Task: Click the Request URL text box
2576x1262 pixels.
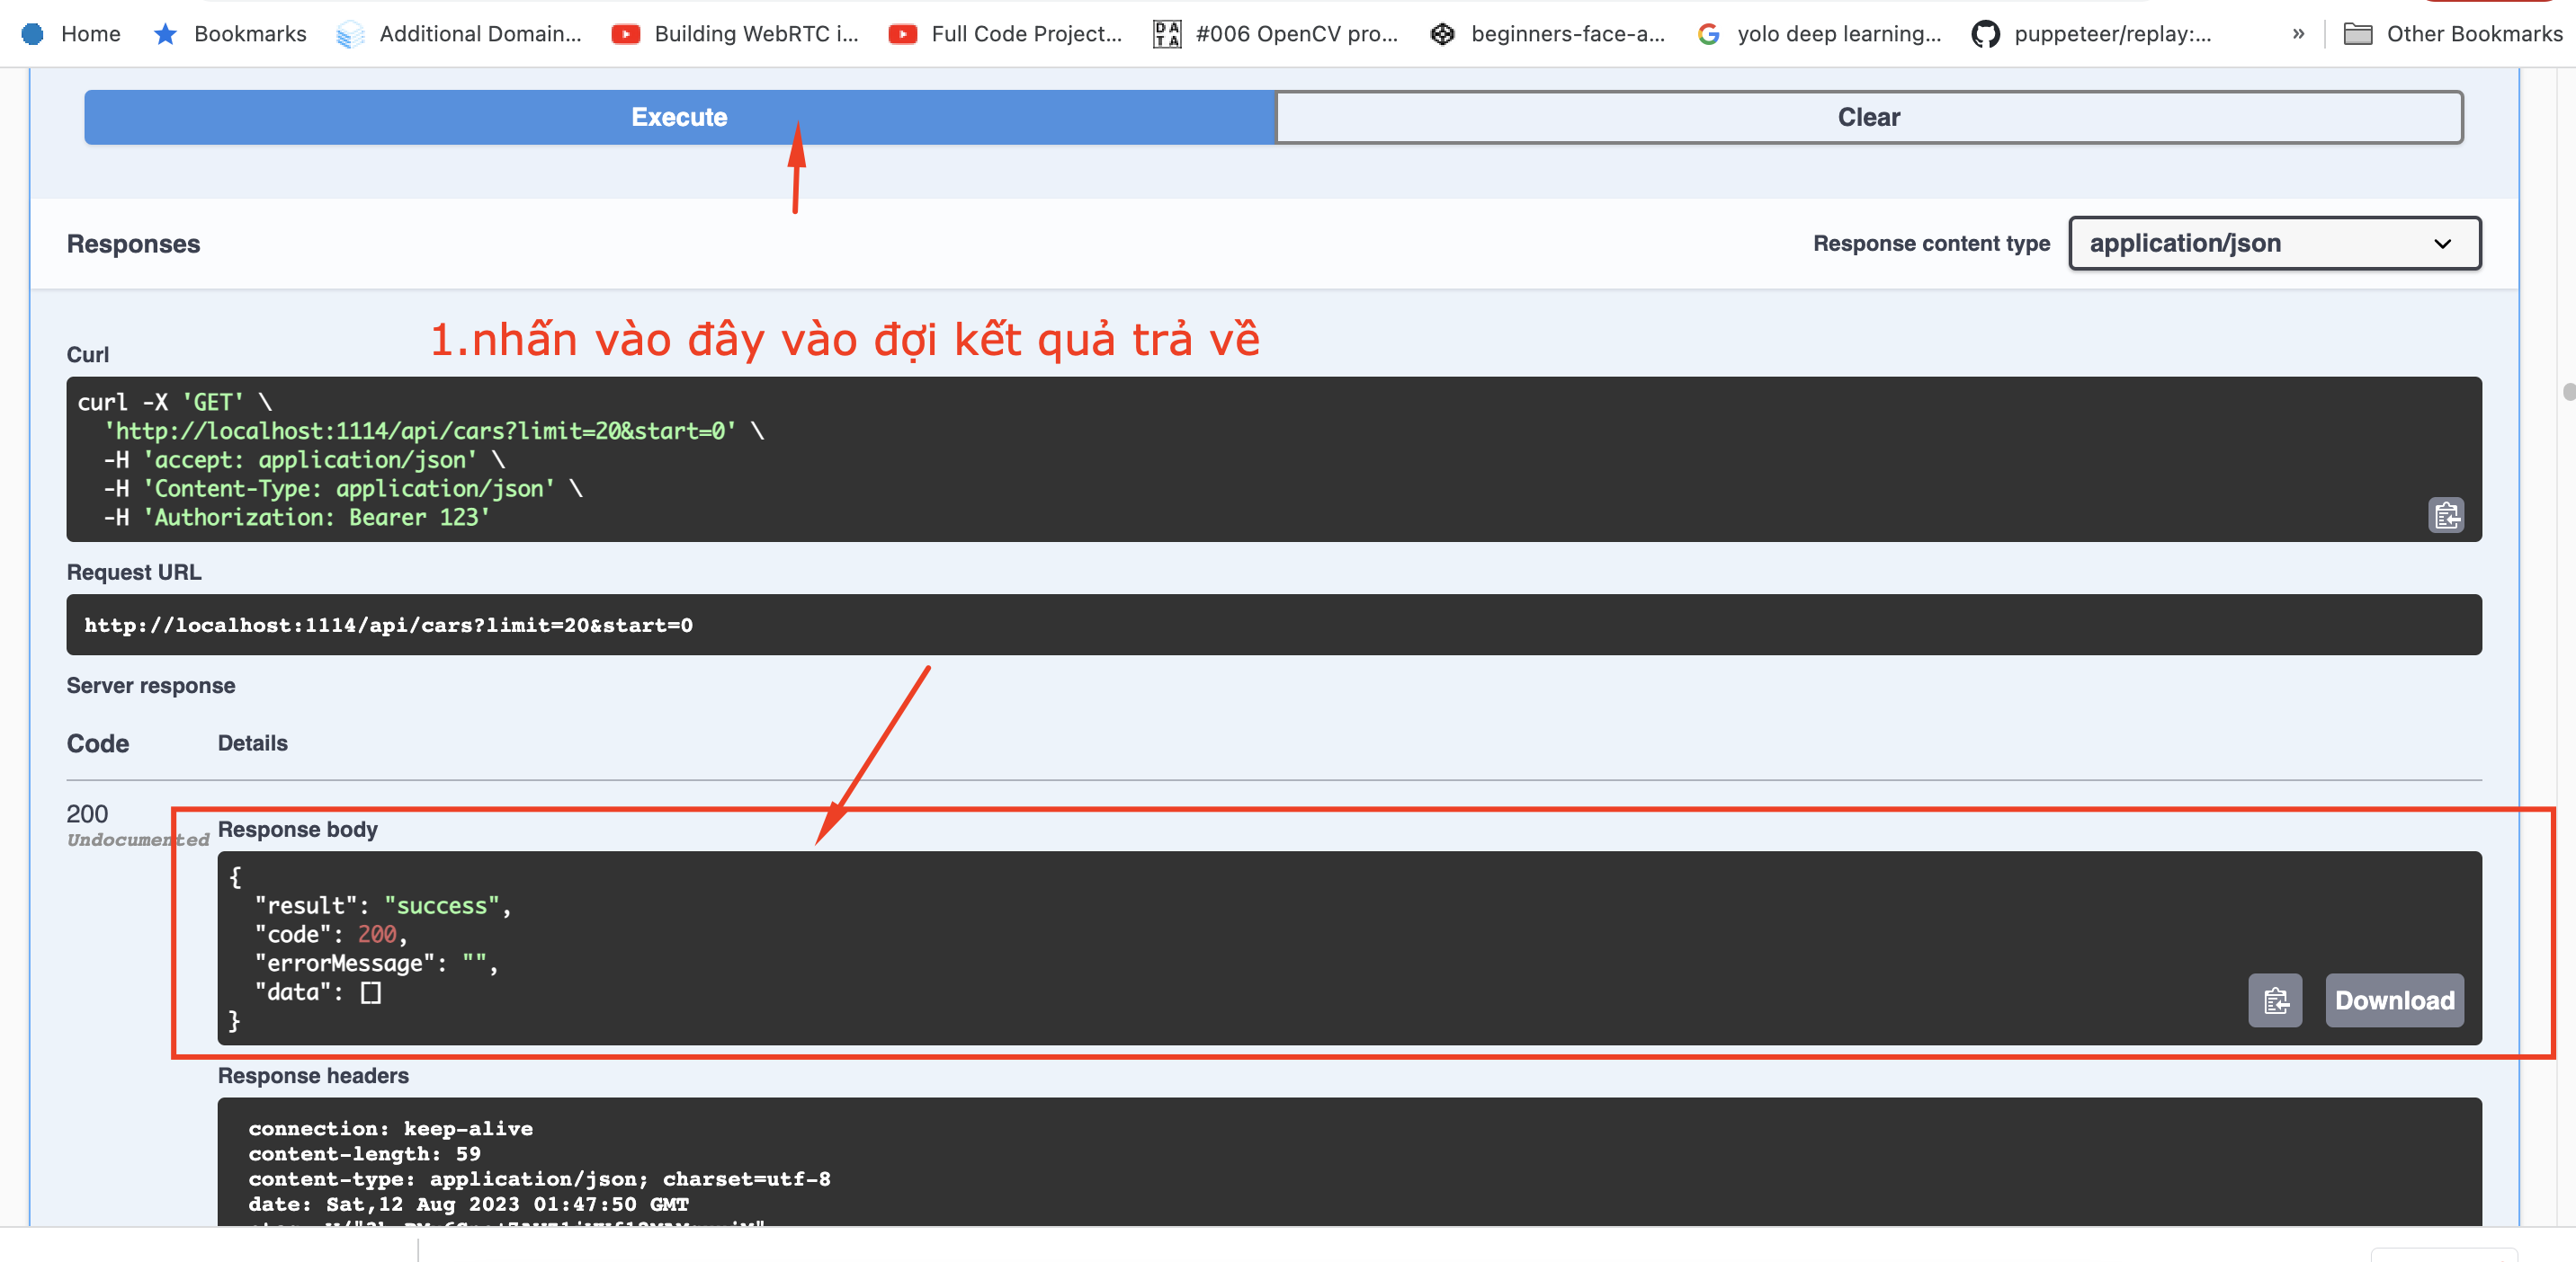Action: coord(1274,625)
